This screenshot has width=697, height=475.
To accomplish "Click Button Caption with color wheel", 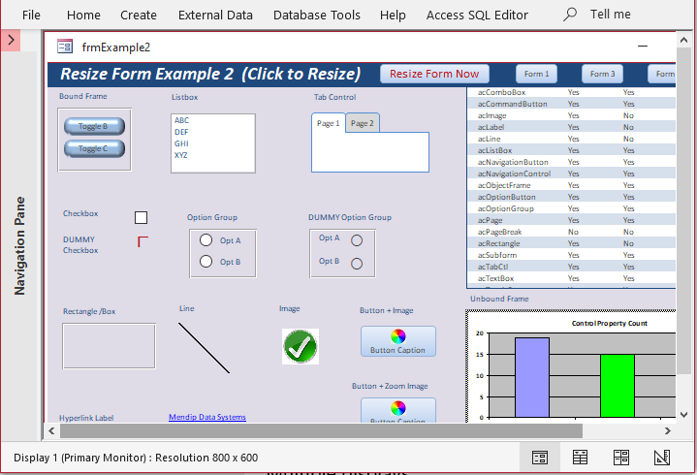I will click(x=398, y=341).
